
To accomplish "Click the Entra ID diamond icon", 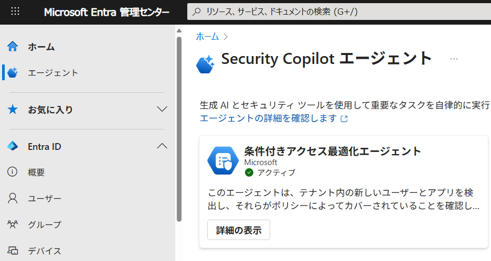I will [x=13, y=146].
